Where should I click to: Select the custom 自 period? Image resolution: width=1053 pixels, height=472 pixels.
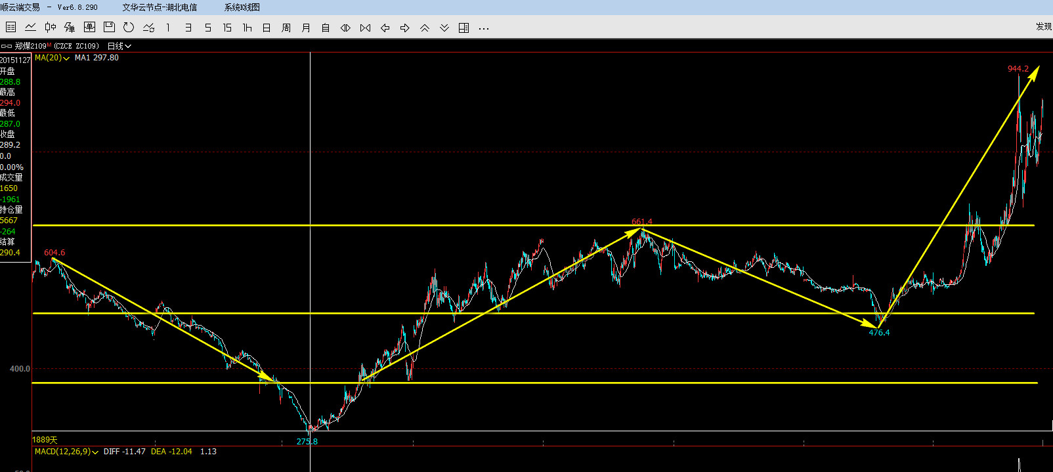click(x=326, y=28)
